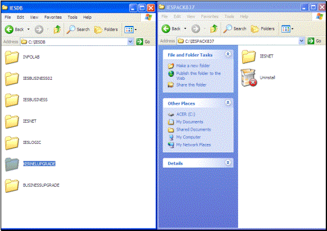Select IESNET folder icon in IESDB window
The height and width of the screenshot is (231, 327).
coord(11,121)
